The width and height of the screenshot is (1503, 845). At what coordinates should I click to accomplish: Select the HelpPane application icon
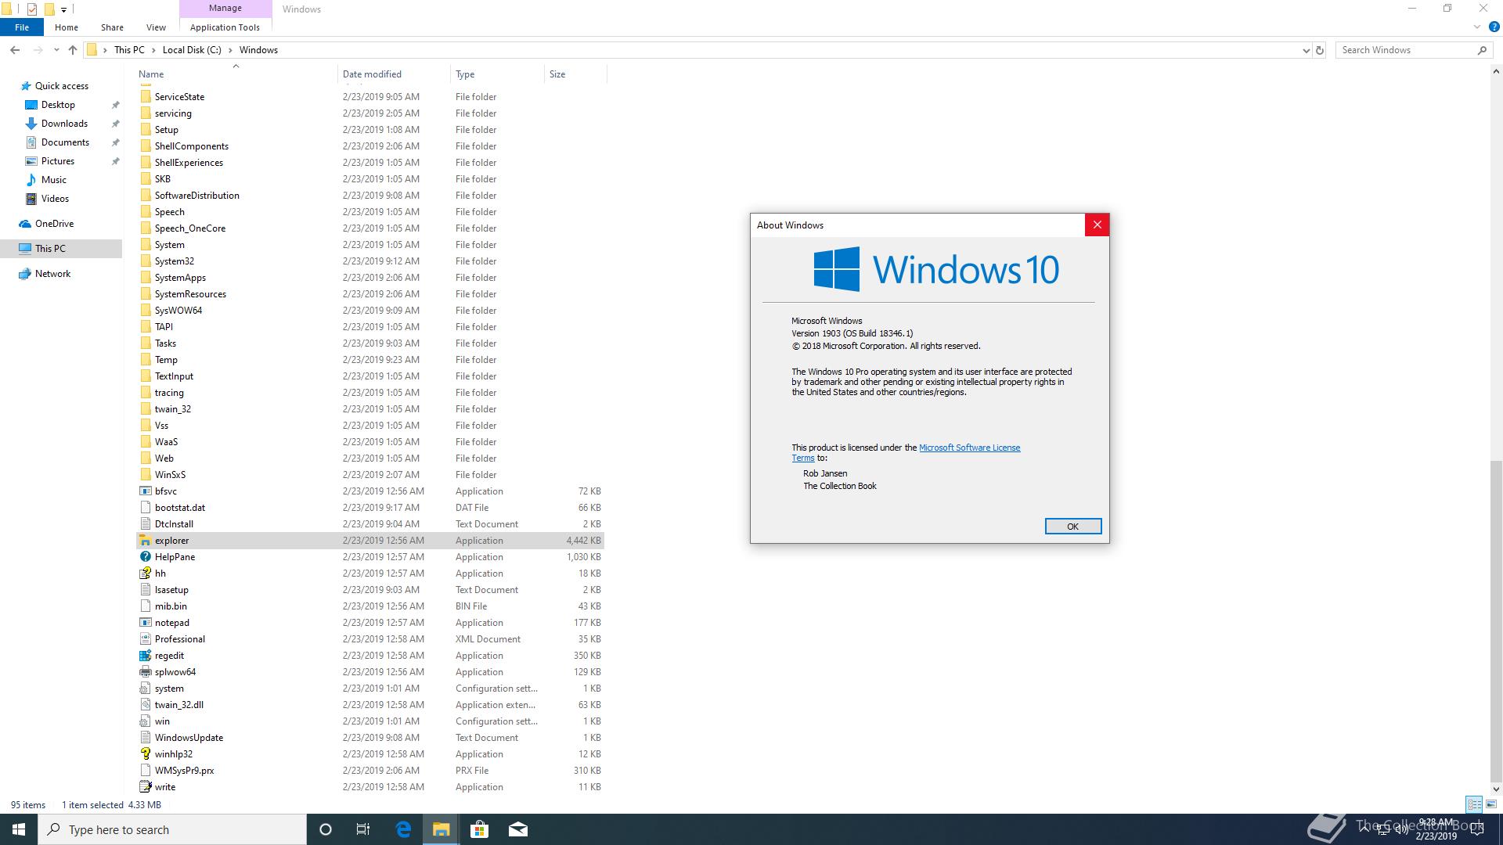pyautogui.click(x=145, y=557)
